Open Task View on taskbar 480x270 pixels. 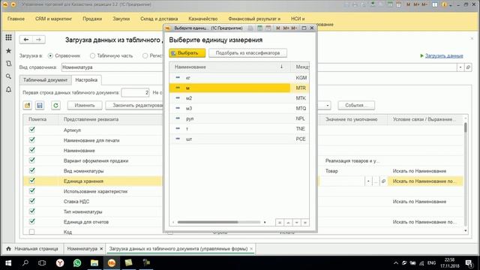42,263
